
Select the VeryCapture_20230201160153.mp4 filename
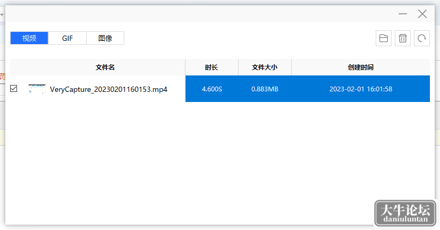pyautogui.click(x=108, y=89)
